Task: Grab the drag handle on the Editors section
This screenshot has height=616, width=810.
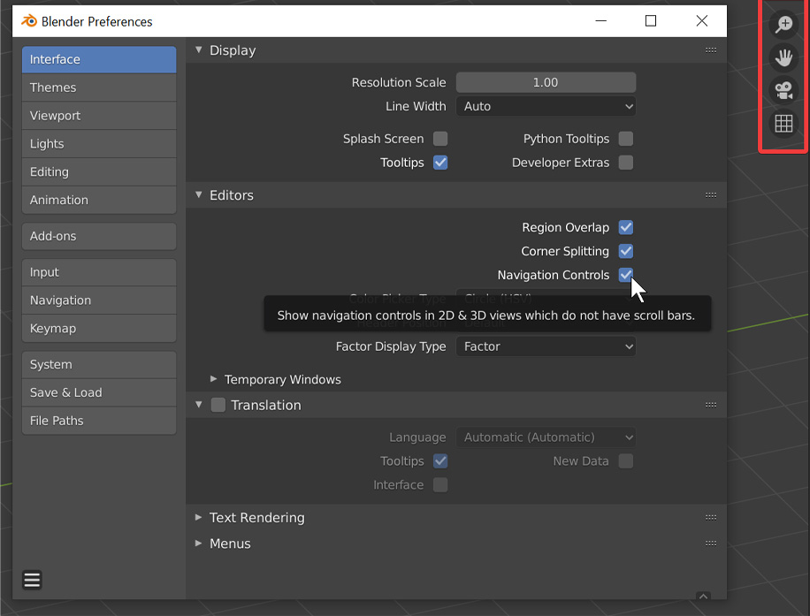Action: click(710, 194)
